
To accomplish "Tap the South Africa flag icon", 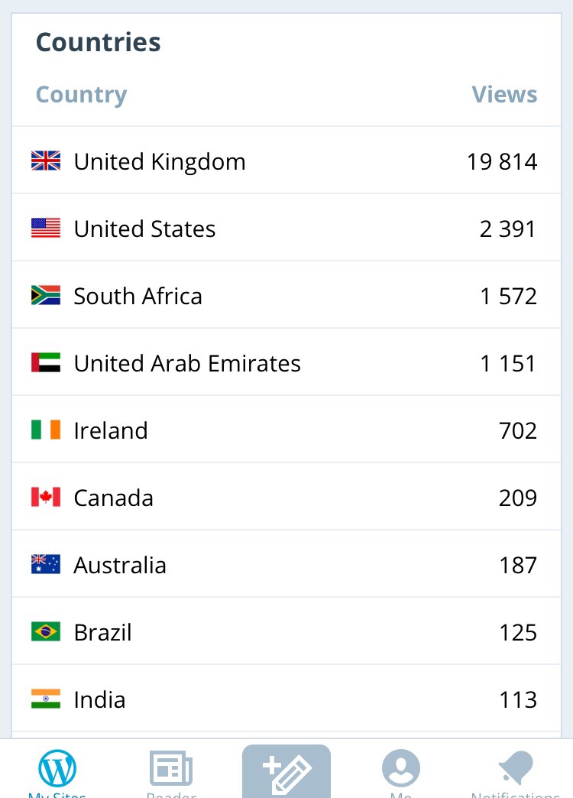I will tap(46, 295).
